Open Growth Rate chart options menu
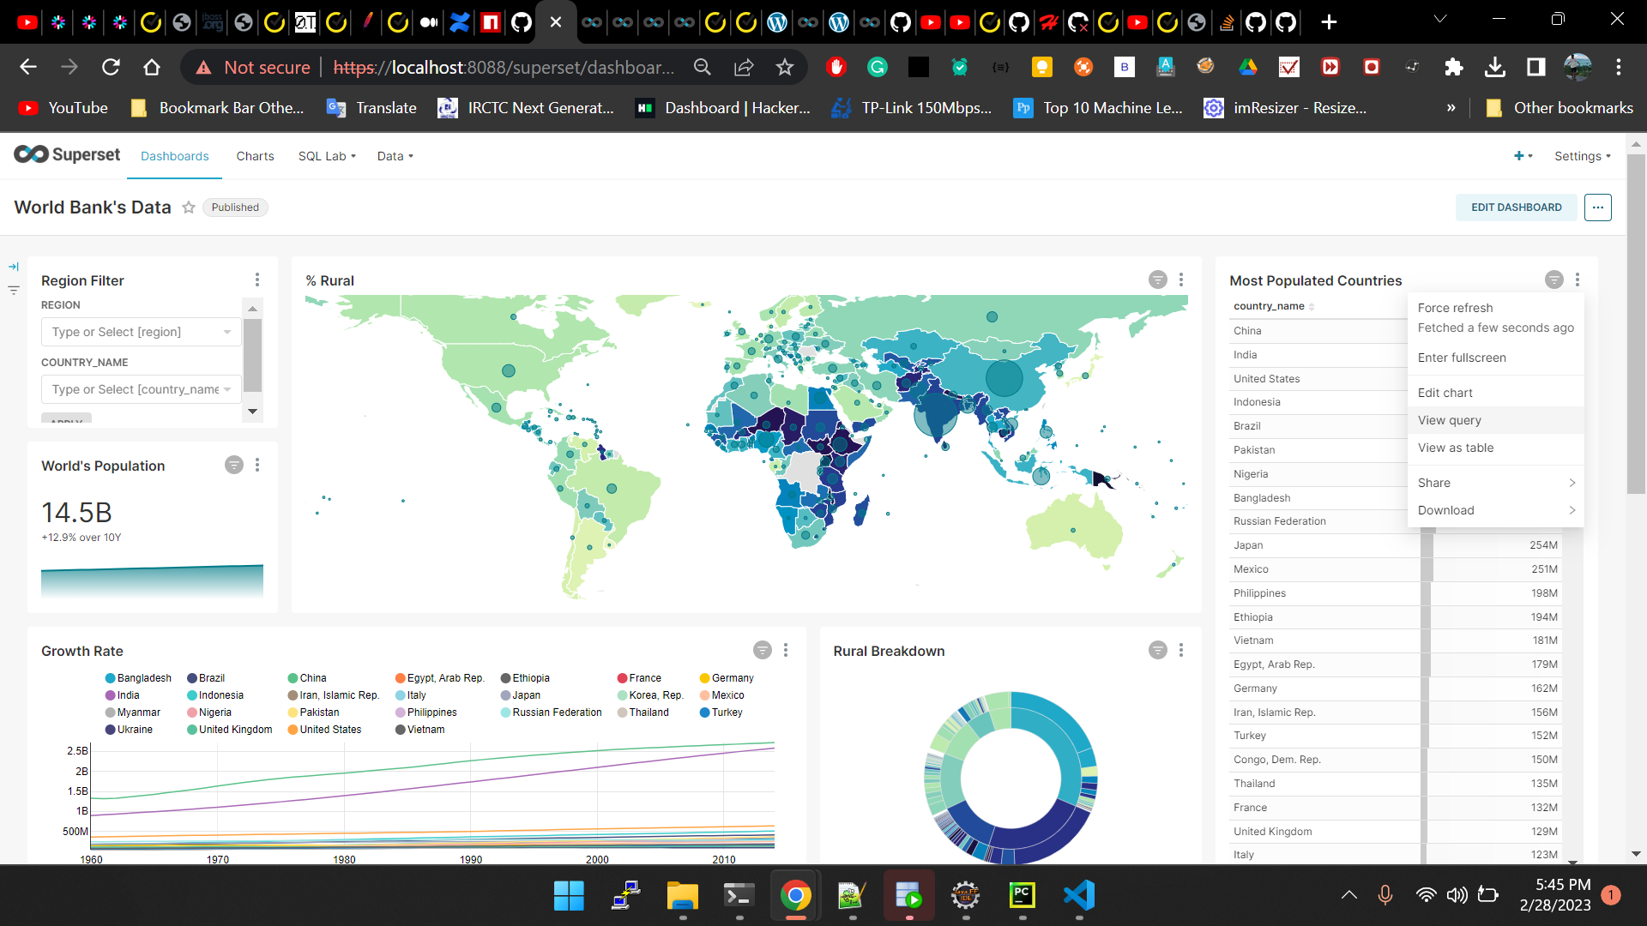 click(x=785, y=651)
